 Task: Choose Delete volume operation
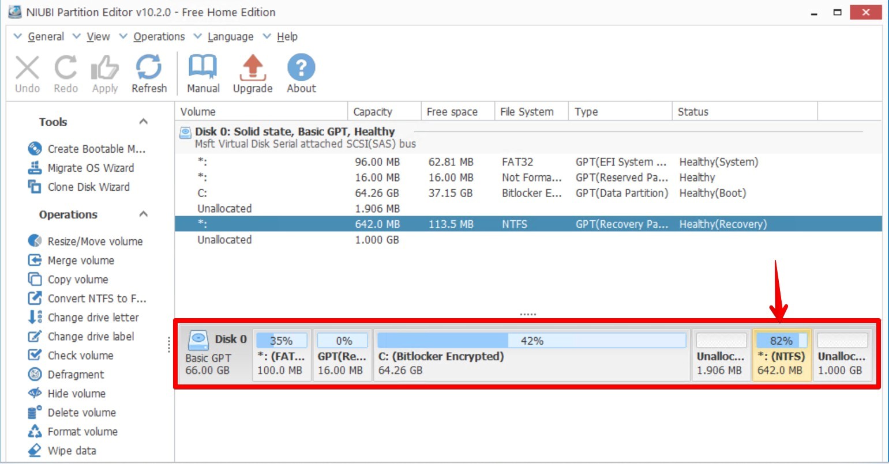pos(72,412)
